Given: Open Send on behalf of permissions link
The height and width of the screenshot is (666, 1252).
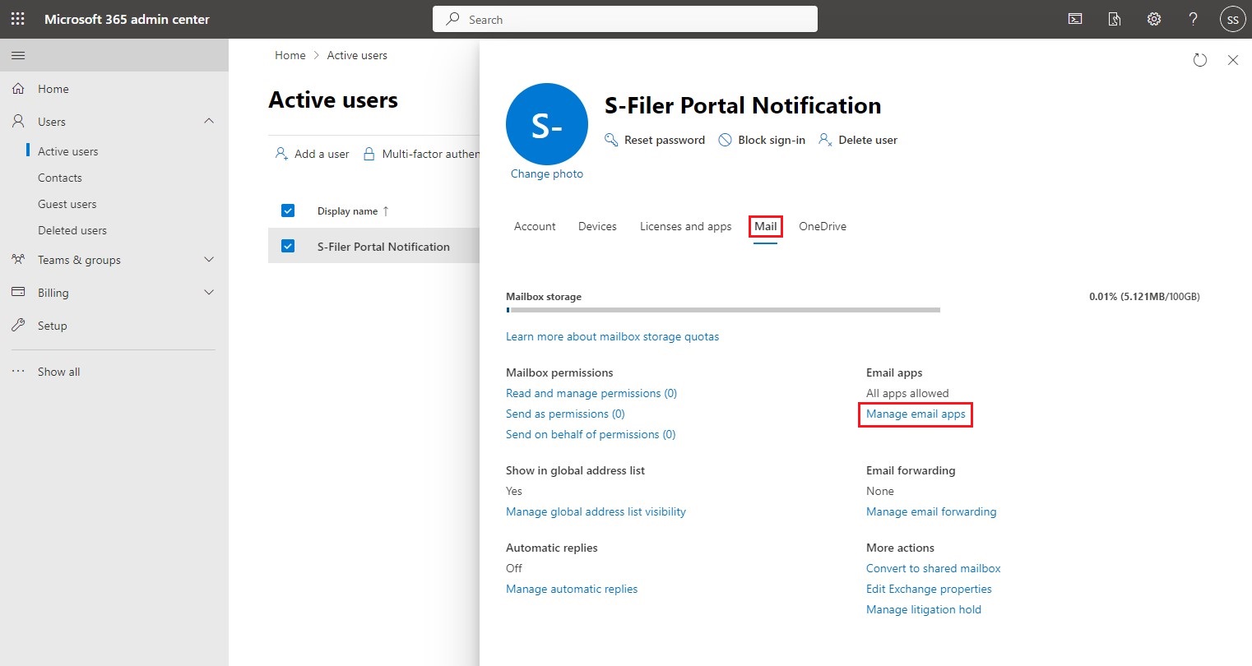Looking at the screenshot, I should tap(591, 434).
